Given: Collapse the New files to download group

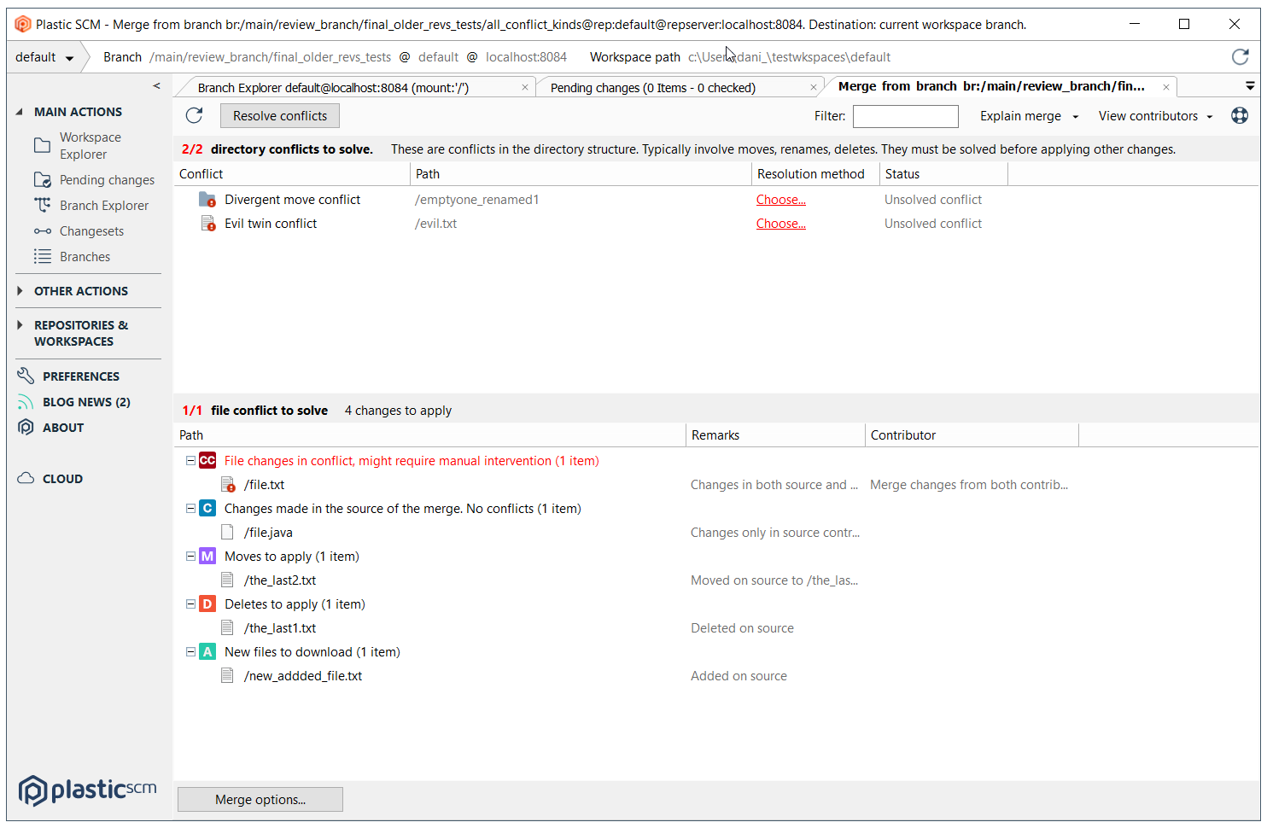Looking at the screenshot, I should coord(190,651).
